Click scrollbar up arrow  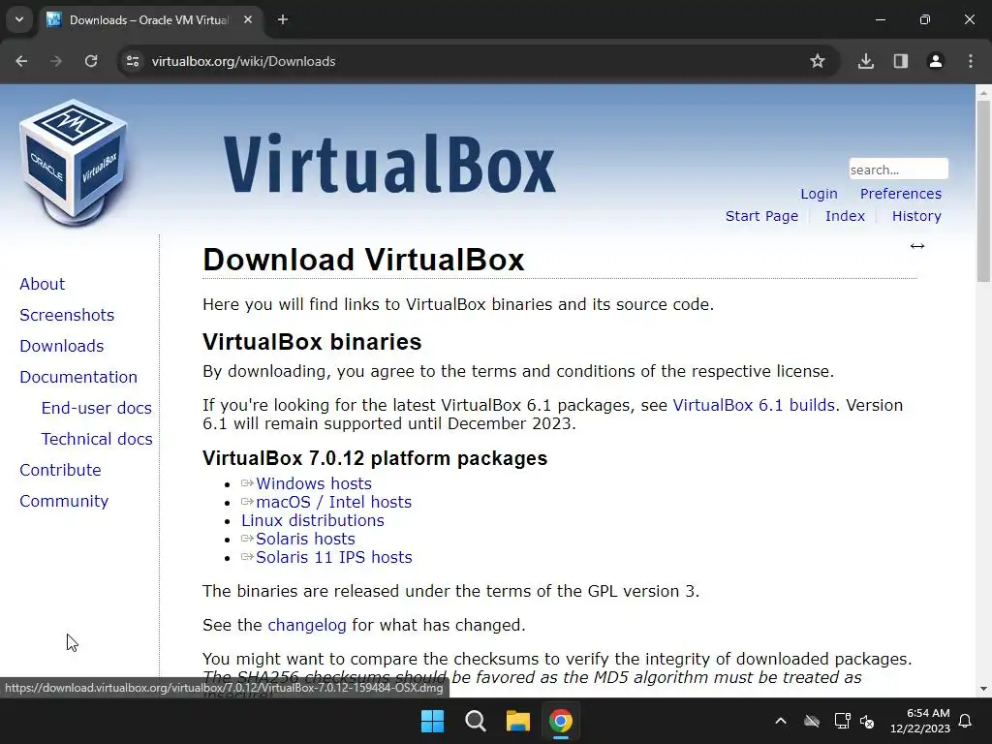983,92
